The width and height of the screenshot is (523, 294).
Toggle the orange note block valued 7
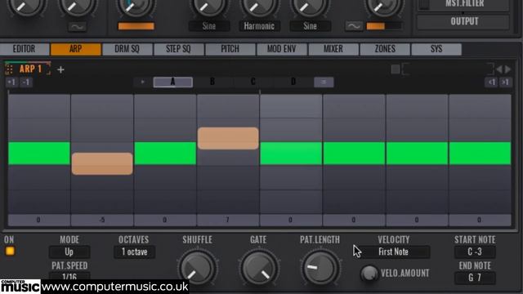(x=228, y=138)
